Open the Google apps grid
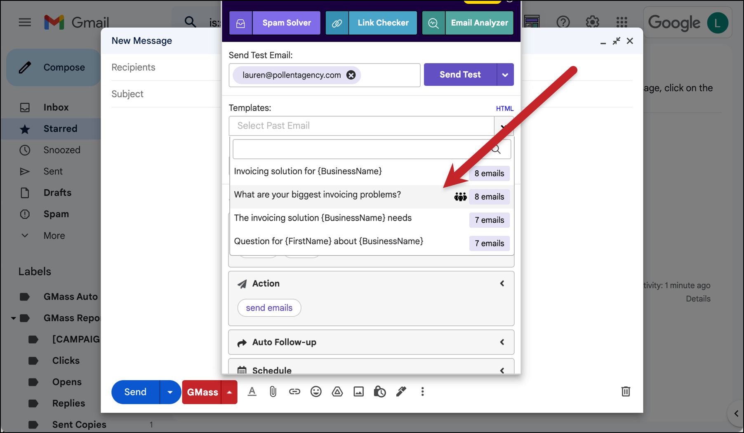This screenshot has height=433, width=744. (622, 22)
